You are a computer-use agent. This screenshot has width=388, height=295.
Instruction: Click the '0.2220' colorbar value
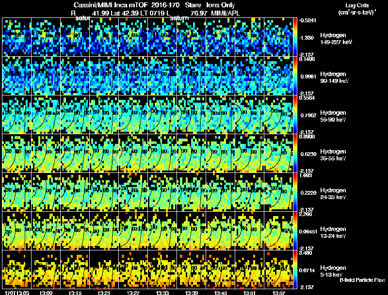pos(308,193)
